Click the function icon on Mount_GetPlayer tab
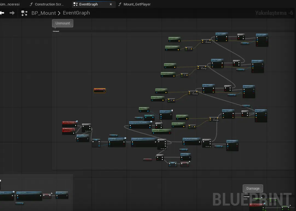 click(x=120, y=4)
